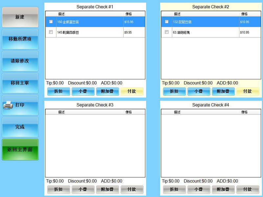Tick checkbox for 132.琵琶豆腐
Image resolution: width=263 pixels, height=197 pixels.
coord(166,22)
